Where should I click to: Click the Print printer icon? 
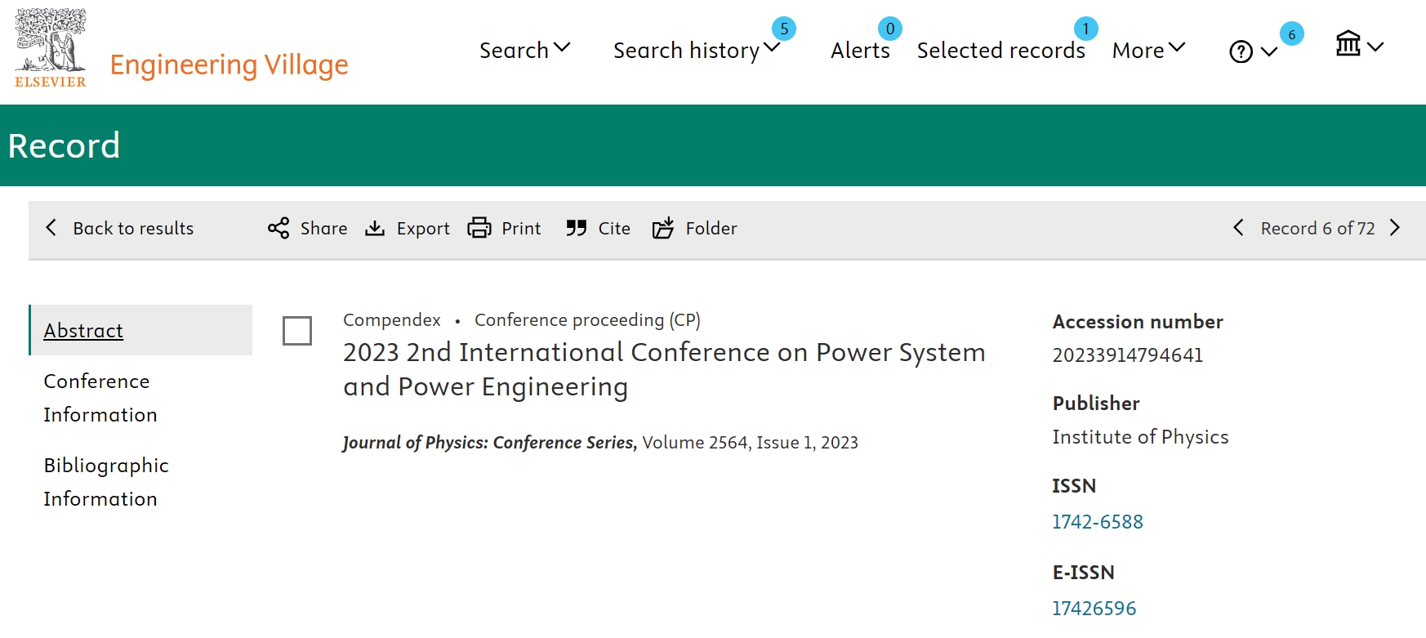click(x=479, y=228)
